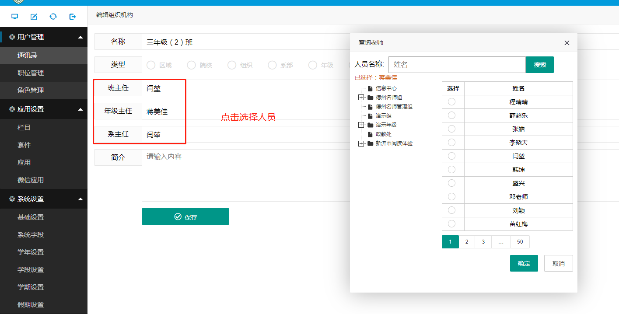The height and width of the screenshot is (314, 619).
Task: Select the radio button for 李晓天
Action: (x=452, y=143)
